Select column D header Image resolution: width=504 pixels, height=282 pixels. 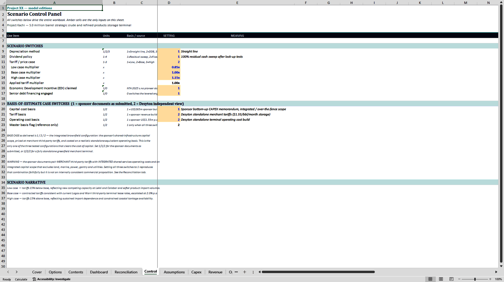[x=169, y=3]
